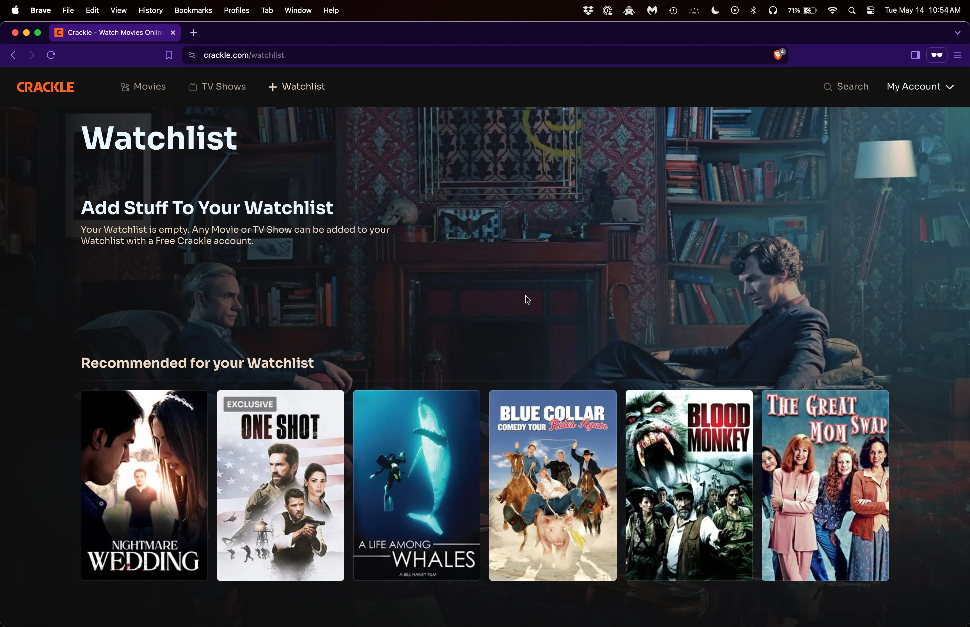Image resolution: width=970 pixels, height=627 pixels.
Task: Click the Dropbox menu bar icon
Action: (588, 10)
